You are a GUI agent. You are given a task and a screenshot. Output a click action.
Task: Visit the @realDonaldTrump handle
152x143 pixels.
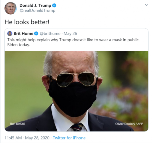37,10
